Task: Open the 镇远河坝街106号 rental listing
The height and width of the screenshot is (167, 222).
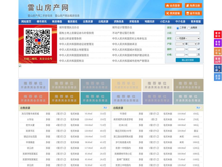Action: click(x=123, y=131)
